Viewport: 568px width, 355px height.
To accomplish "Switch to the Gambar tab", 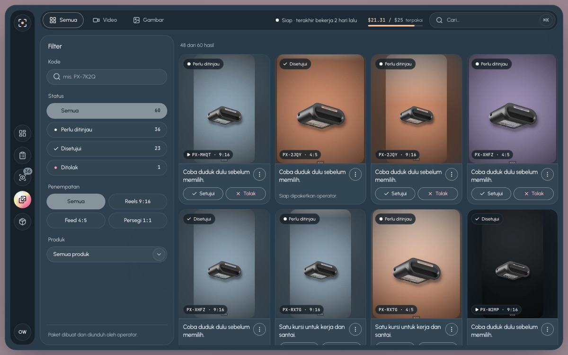I will [x=149, y=20].
